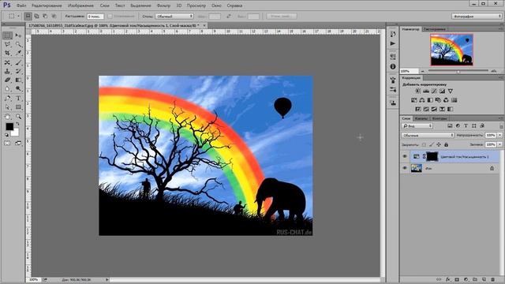Switch to the Гистограмма tab

click(x=435, y=29)
